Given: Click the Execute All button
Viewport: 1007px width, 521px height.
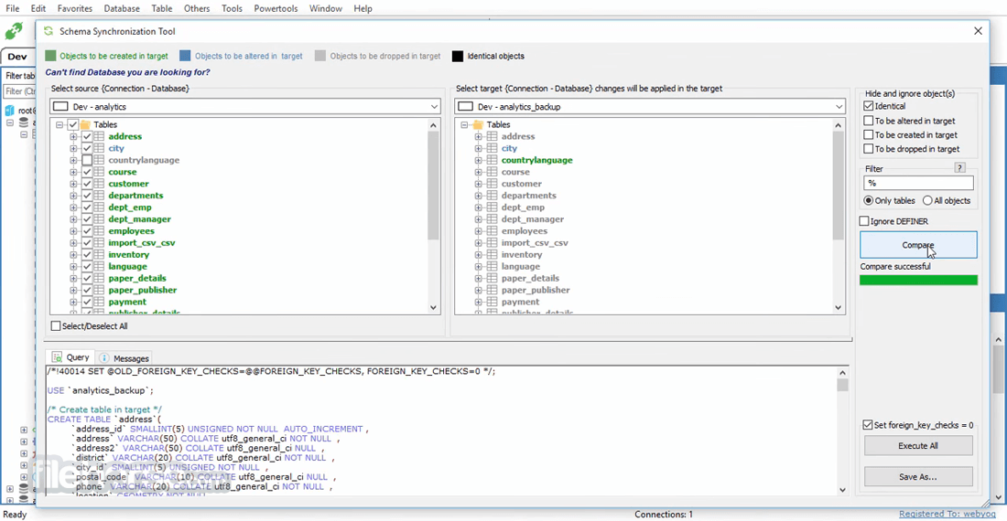Looking at the screenshot, I should pos(918,445).
